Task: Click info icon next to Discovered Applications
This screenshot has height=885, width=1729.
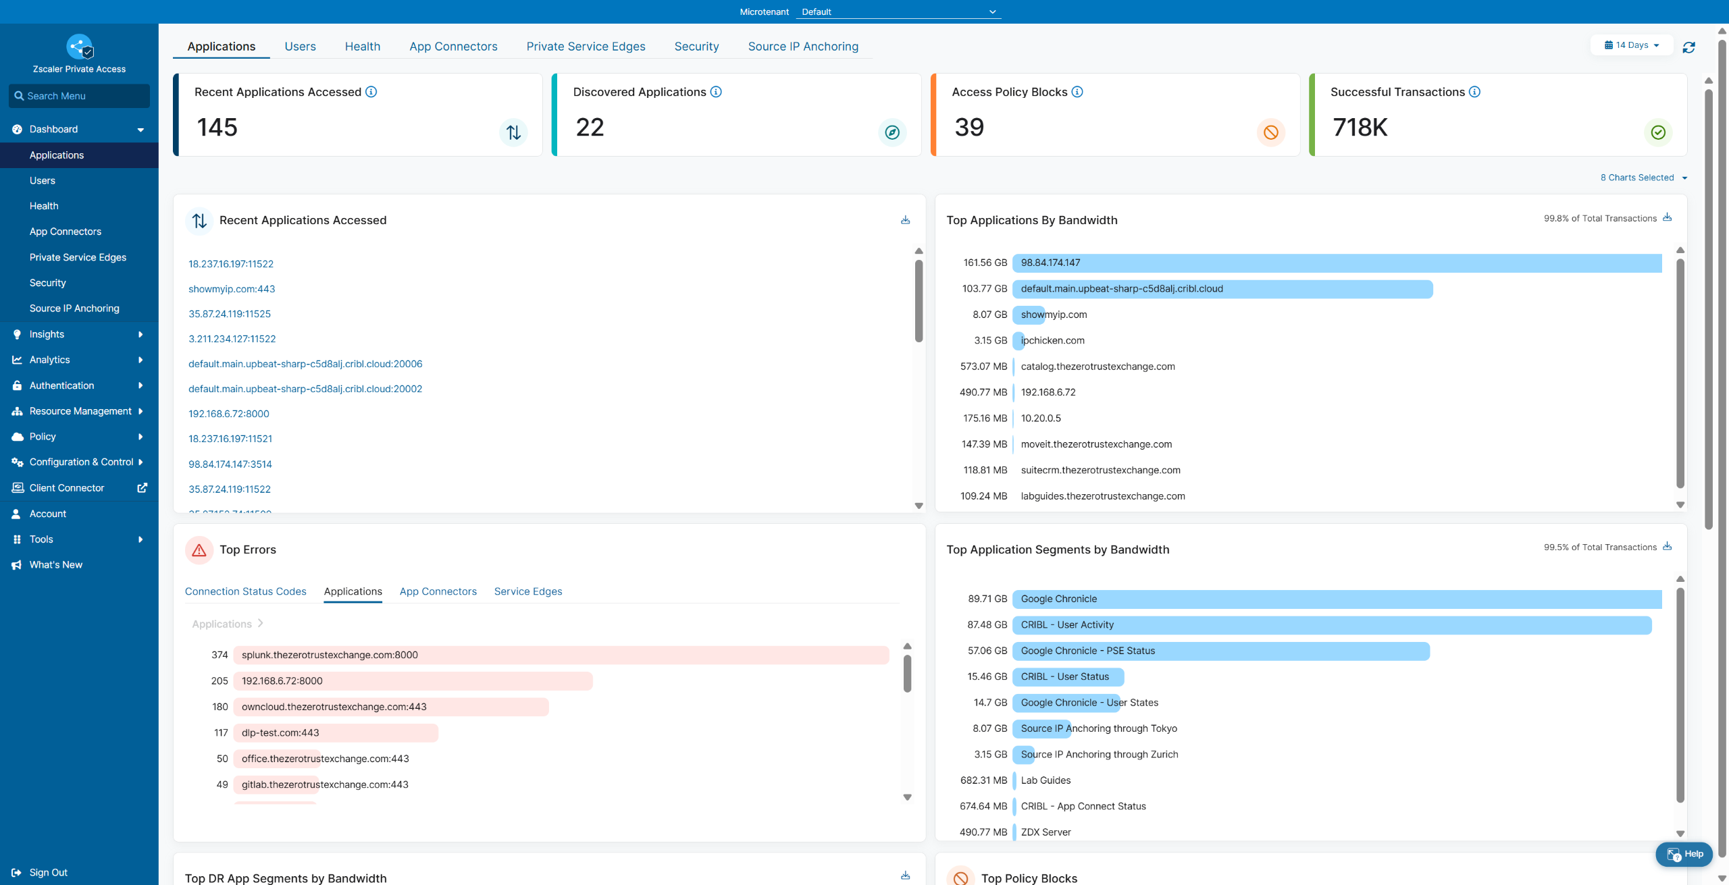Action: click(x=716, y=92)
